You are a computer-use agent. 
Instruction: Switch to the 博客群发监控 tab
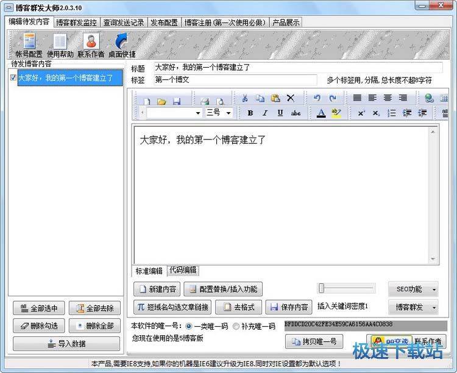point(76,23)
